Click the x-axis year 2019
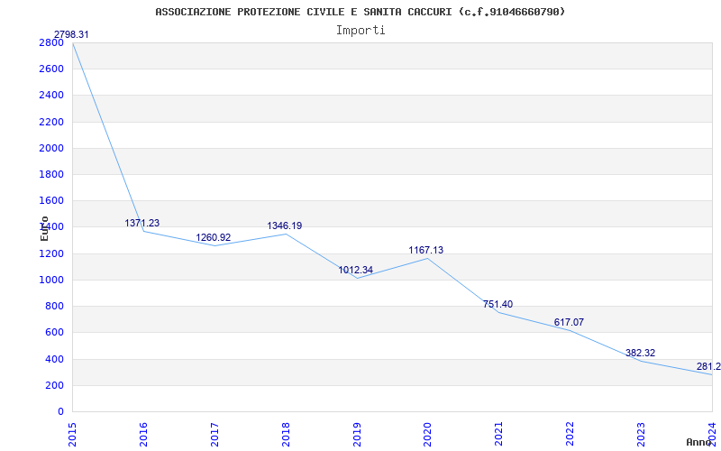721x451 pixels. (357, 434)
